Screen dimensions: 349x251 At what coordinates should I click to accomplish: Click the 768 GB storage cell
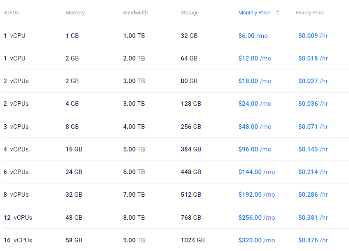click(x=191, y=218)
